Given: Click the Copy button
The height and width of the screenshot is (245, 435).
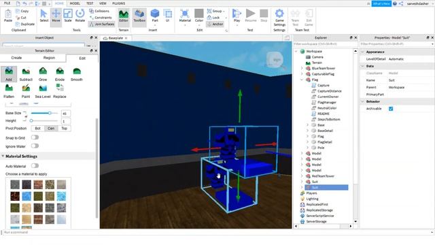Looking at the screenshot, I should (22, 11).
